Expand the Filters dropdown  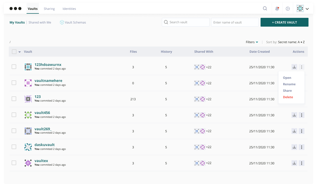[x=252, y=42]
